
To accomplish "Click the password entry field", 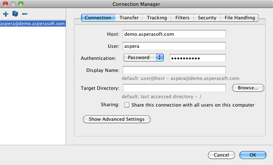I will [x=197, y=58].
